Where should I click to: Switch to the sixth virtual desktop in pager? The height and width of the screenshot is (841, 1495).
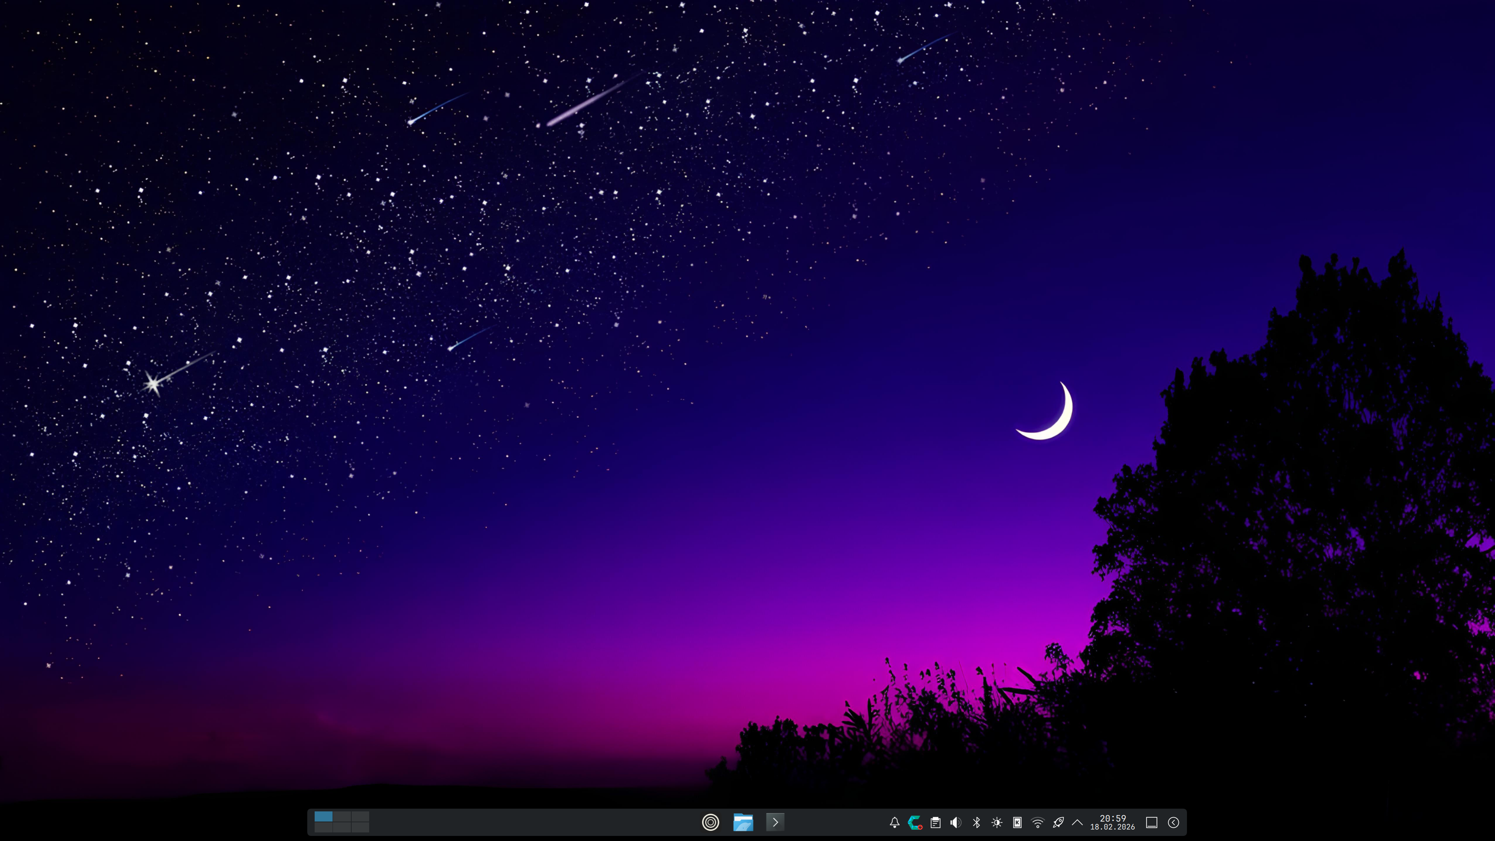(x=360, y=828)
